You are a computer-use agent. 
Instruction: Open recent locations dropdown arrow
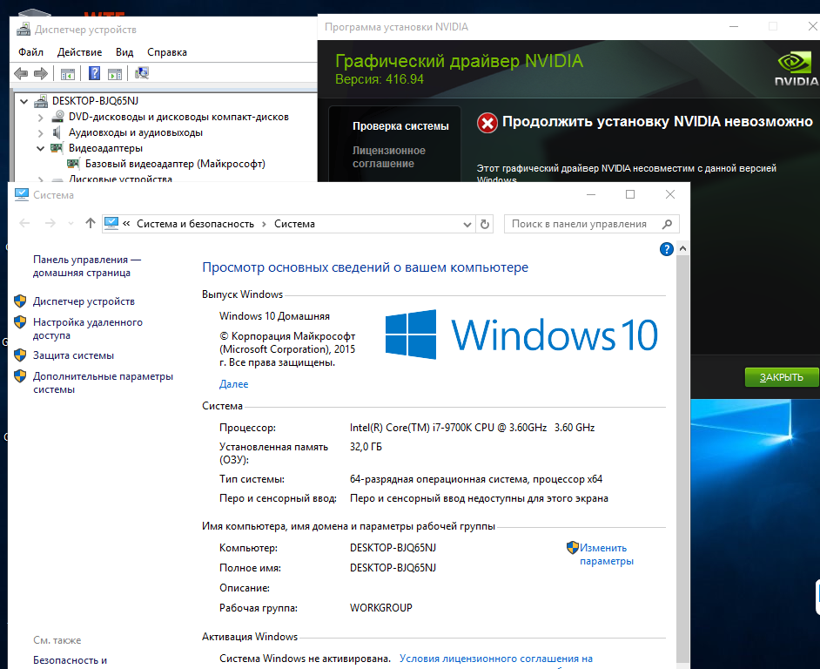pyautogui.click(x=71, y=224)
